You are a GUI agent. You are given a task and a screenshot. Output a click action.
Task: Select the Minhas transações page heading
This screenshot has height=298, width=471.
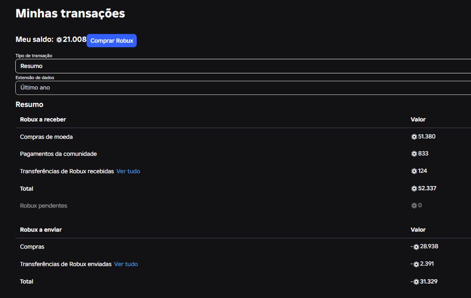(x=70, y=14)
